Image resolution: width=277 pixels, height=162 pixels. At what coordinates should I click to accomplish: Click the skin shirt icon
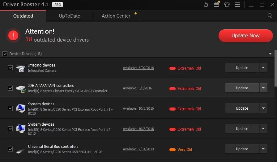(227, 5)
